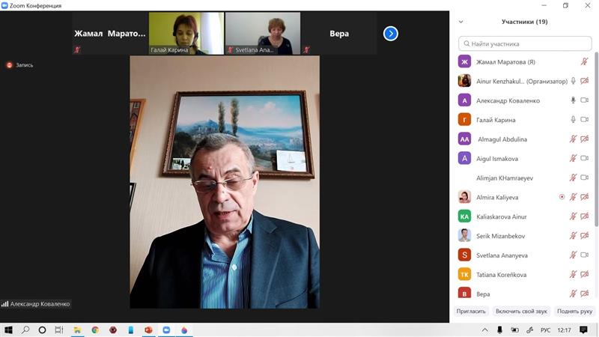
Task: Click Almira Kaliyeva's recording indicator icon
Action: [x=562, y=197]
